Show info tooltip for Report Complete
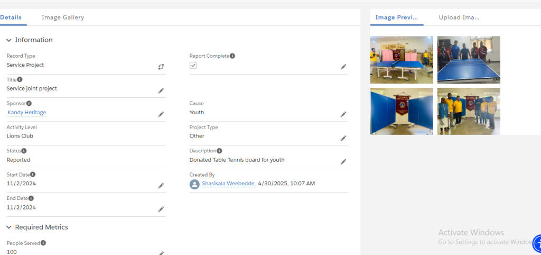The width and height of the screenshot is (541, 255). [x=232, y=56]
